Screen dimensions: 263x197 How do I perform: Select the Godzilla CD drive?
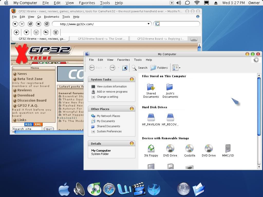(x=190, y=151)
